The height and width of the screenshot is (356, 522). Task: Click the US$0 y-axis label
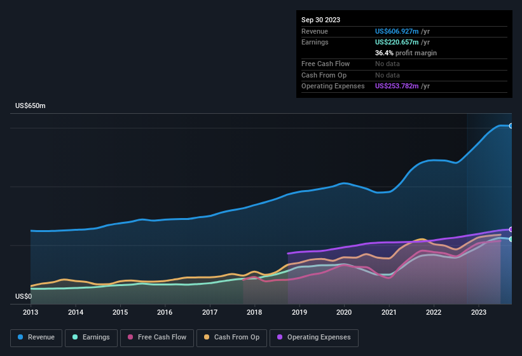click(24, 296)
